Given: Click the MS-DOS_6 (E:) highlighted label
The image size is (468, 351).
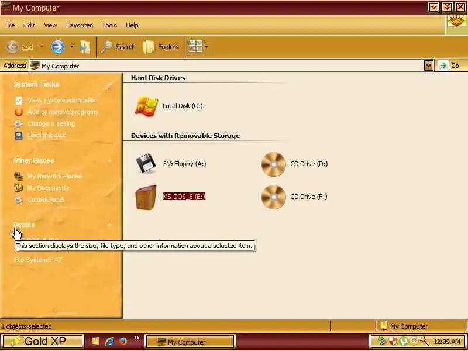Looking at the screenshot, I should [184, 197].
